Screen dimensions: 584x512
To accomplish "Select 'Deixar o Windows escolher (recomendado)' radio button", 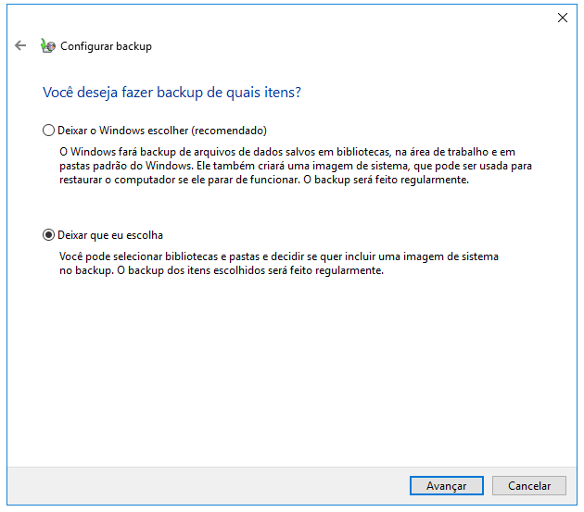I will coord(48,131).
